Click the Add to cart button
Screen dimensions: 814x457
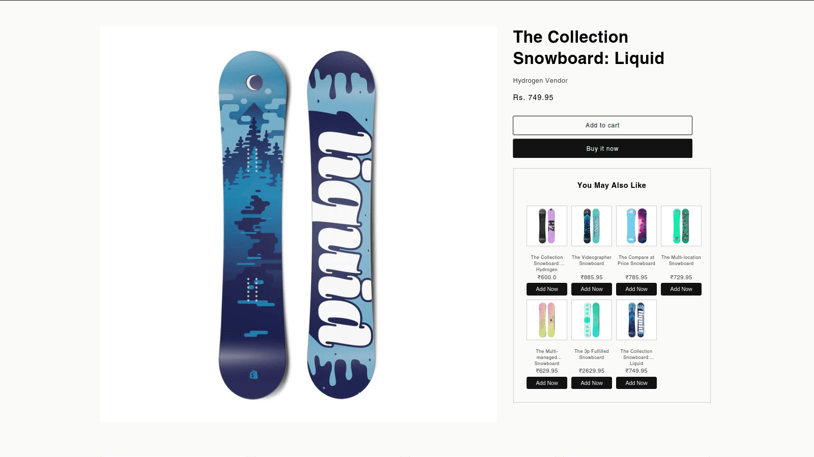[x=602, y=125]
